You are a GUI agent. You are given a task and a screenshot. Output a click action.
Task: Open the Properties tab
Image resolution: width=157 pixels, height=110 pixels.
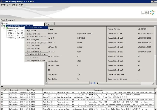coord(50,24)
